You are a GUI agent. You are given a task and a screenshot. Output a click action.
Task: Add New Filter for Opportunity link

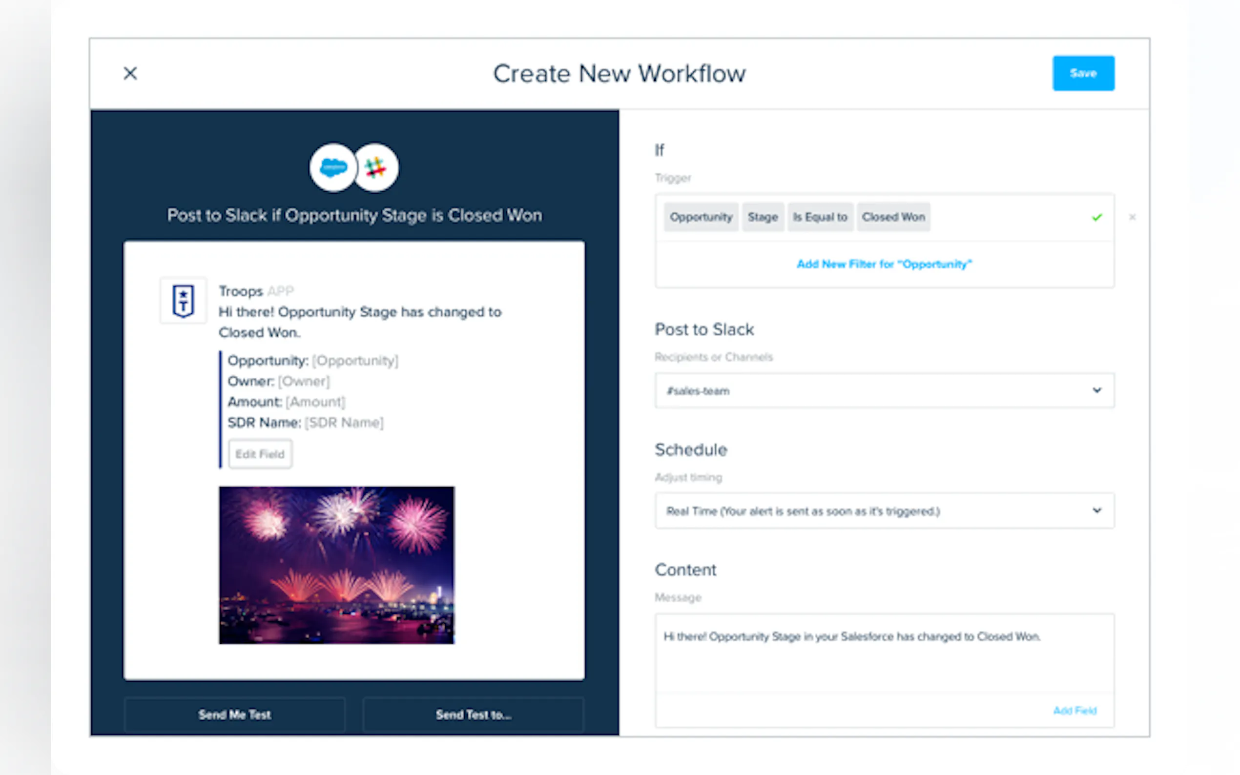(884, 265)
